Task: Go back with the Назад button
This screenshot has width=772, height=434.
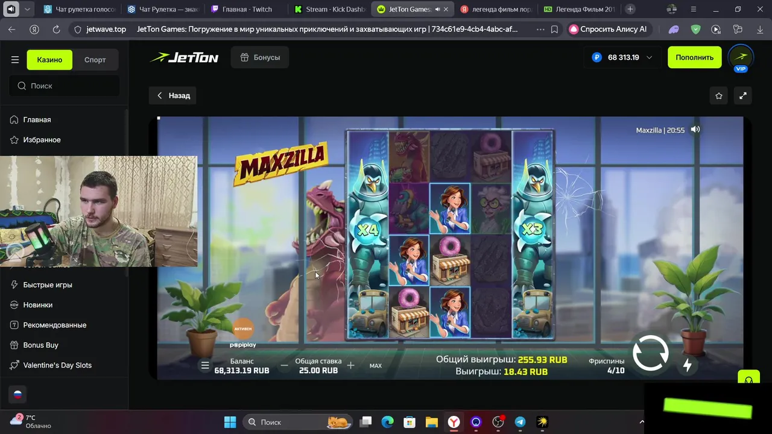Action: (x=173, y=95)
